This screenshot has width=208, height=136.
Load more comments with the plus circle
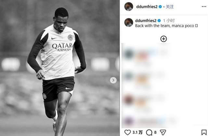pos(163,39)
